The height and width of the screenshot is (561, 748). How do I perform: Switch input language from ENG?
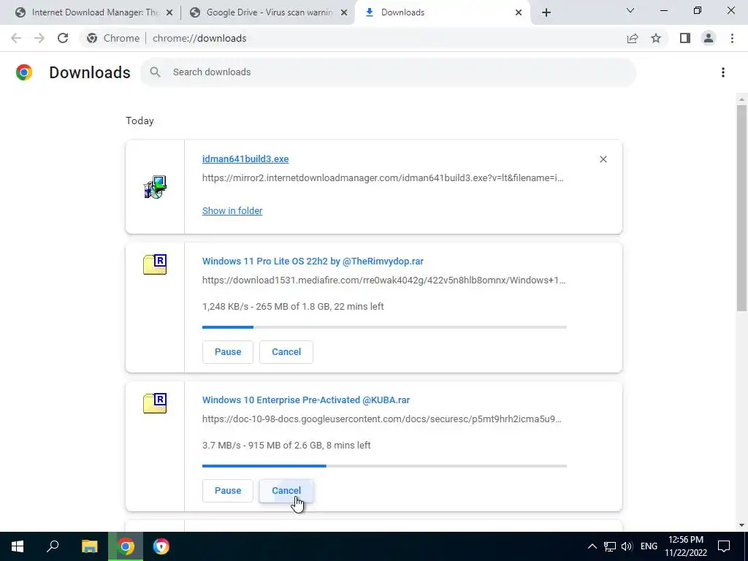(x=649, y=546)
